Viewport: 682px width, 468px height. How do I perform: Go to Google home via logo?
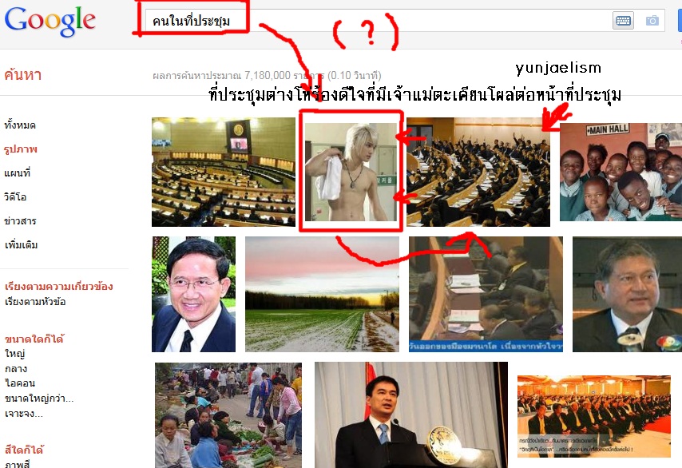[x=50, y=21]
